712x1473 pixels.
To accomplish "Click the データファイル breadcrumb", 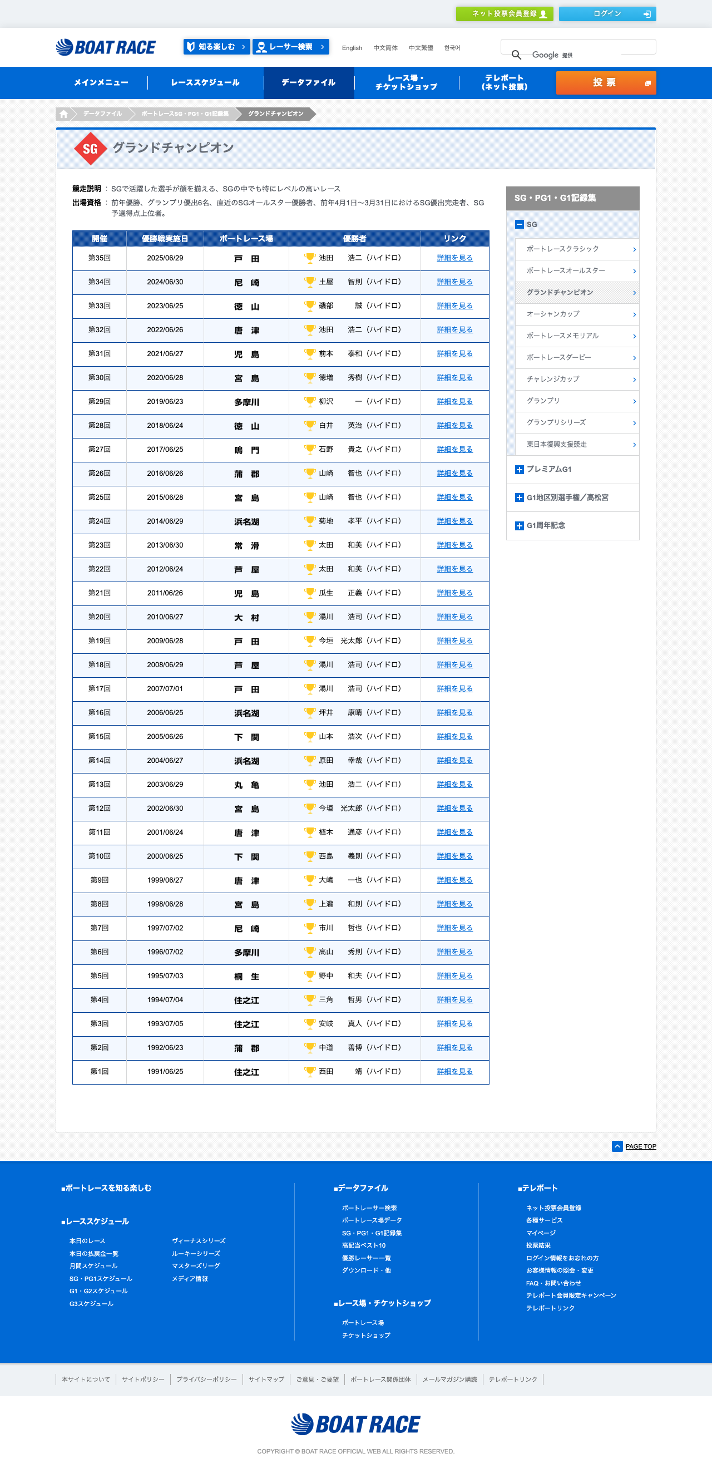I will 102,114.
